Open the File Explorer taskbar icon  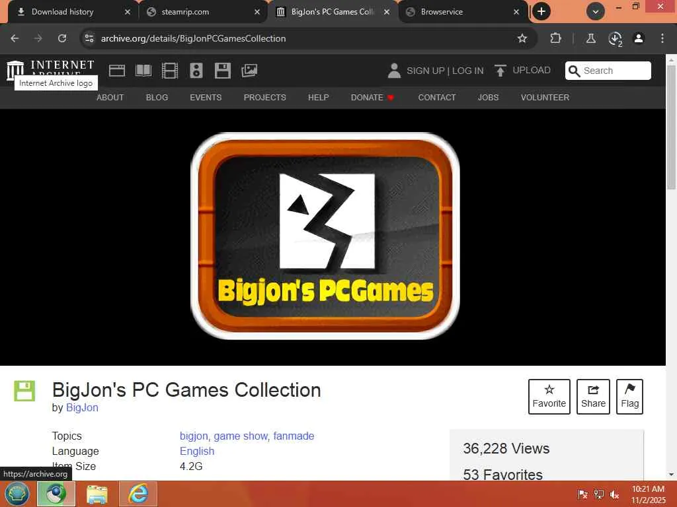[x=97, y=494]
